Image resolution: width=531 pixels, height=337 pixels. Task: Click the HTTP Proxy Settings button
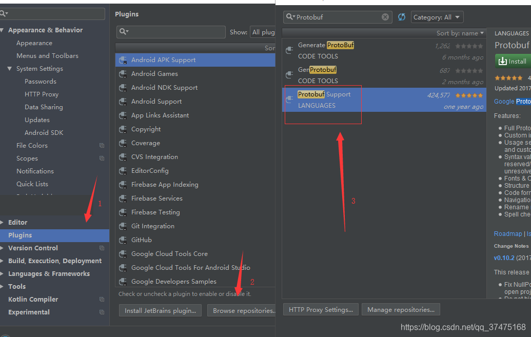(321, 310)
